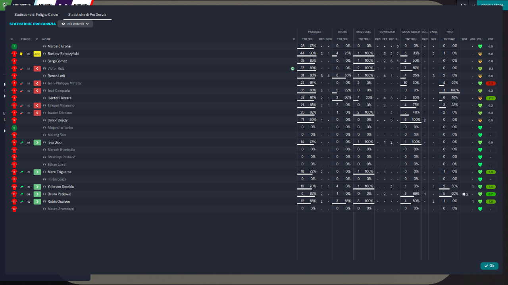Sort by the ASS column header
This screenshot has height=285, width=508.
472,39
